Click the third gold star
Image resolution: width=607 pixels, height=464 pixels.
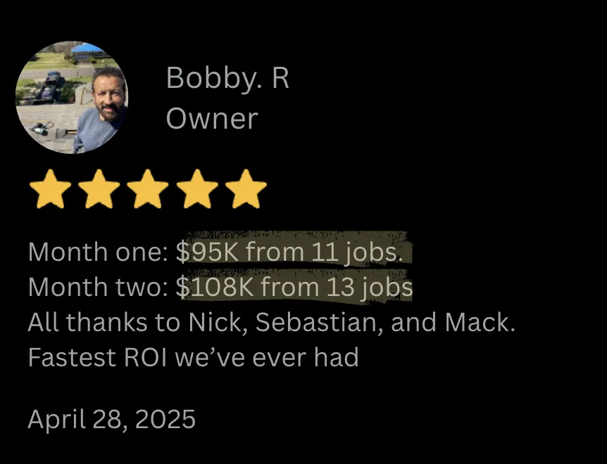click(148, 189)
